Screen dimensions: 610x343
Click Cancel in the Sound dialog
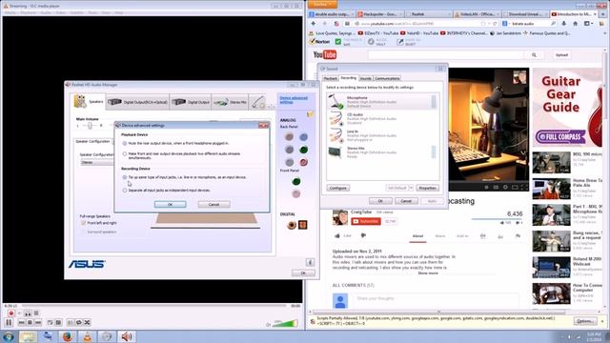pyautogui.click(x=406, y=201)
